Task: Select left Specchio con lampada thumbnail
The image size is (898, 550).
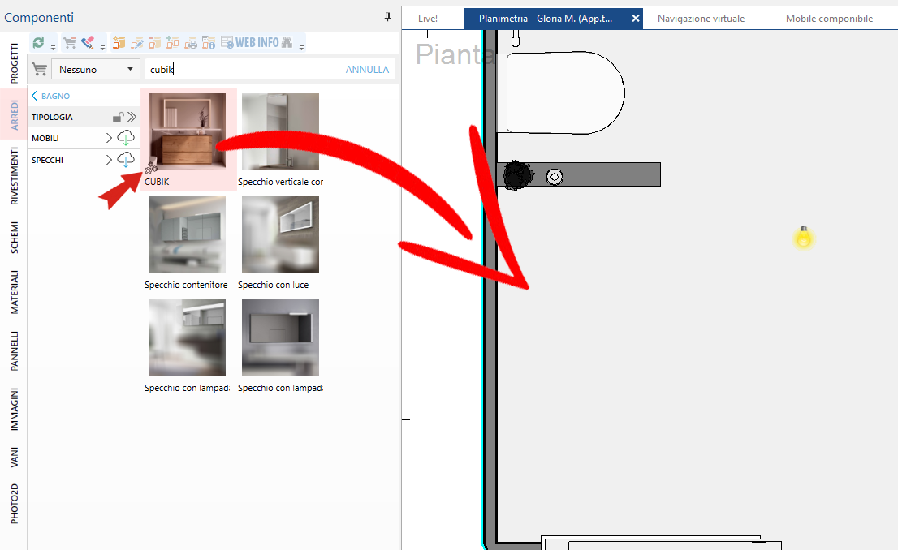Action: [187, 337]
